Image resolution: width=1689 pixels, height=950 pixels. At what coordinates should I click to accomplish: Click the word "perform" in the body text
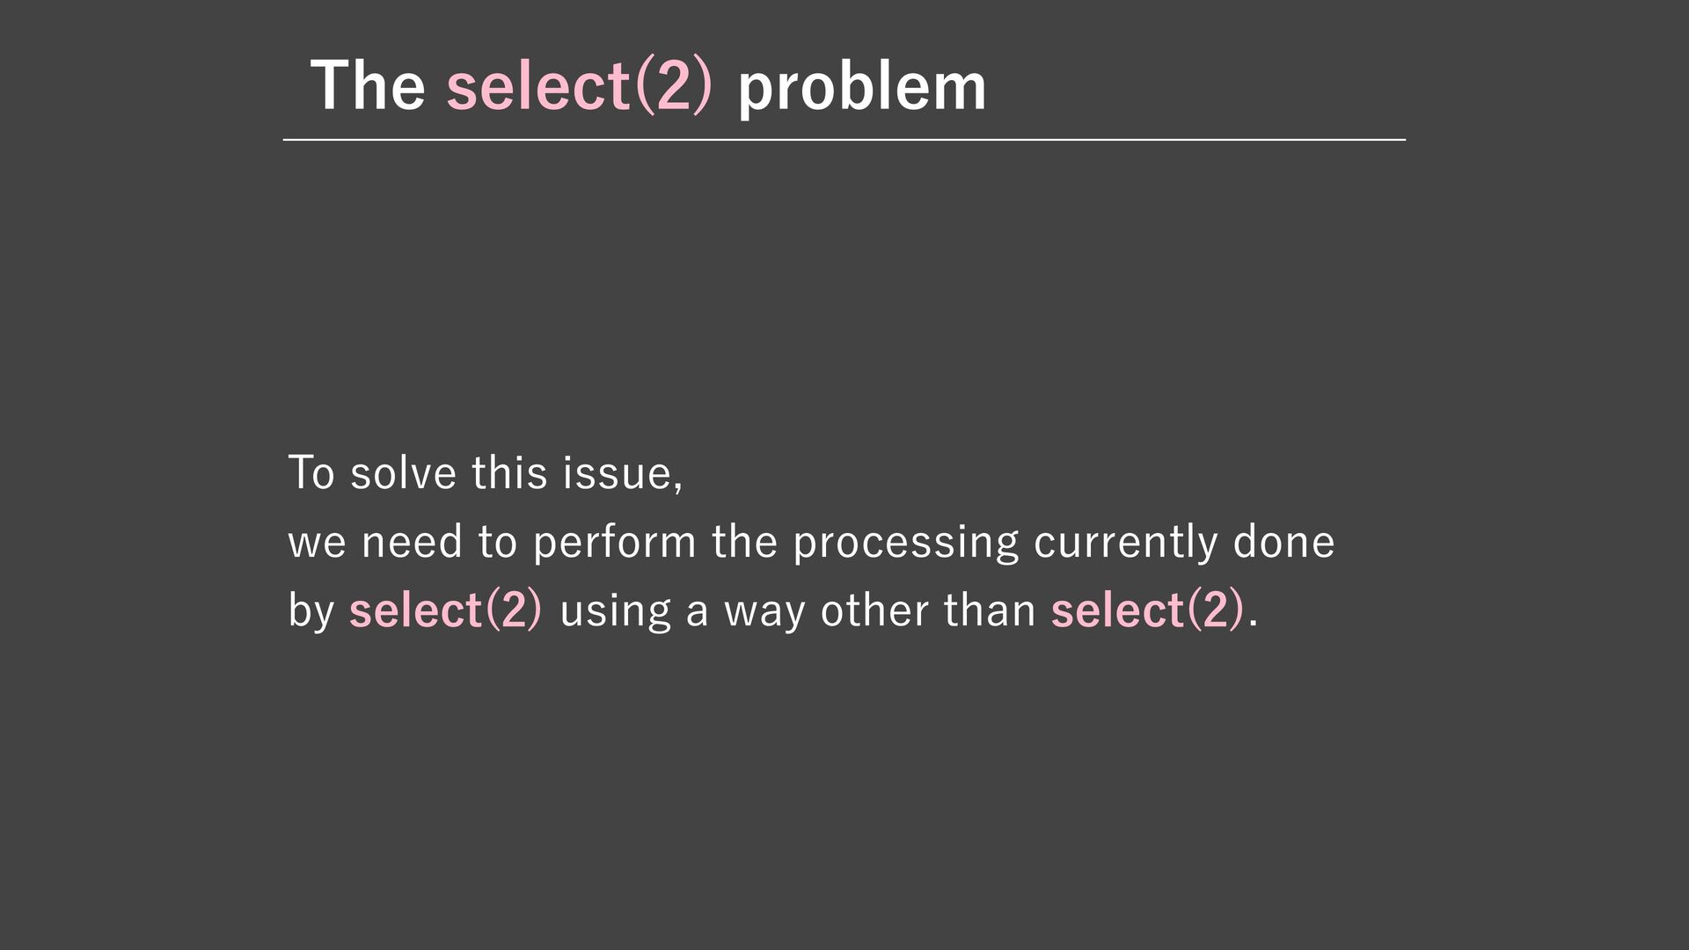(x=615, y=543)
